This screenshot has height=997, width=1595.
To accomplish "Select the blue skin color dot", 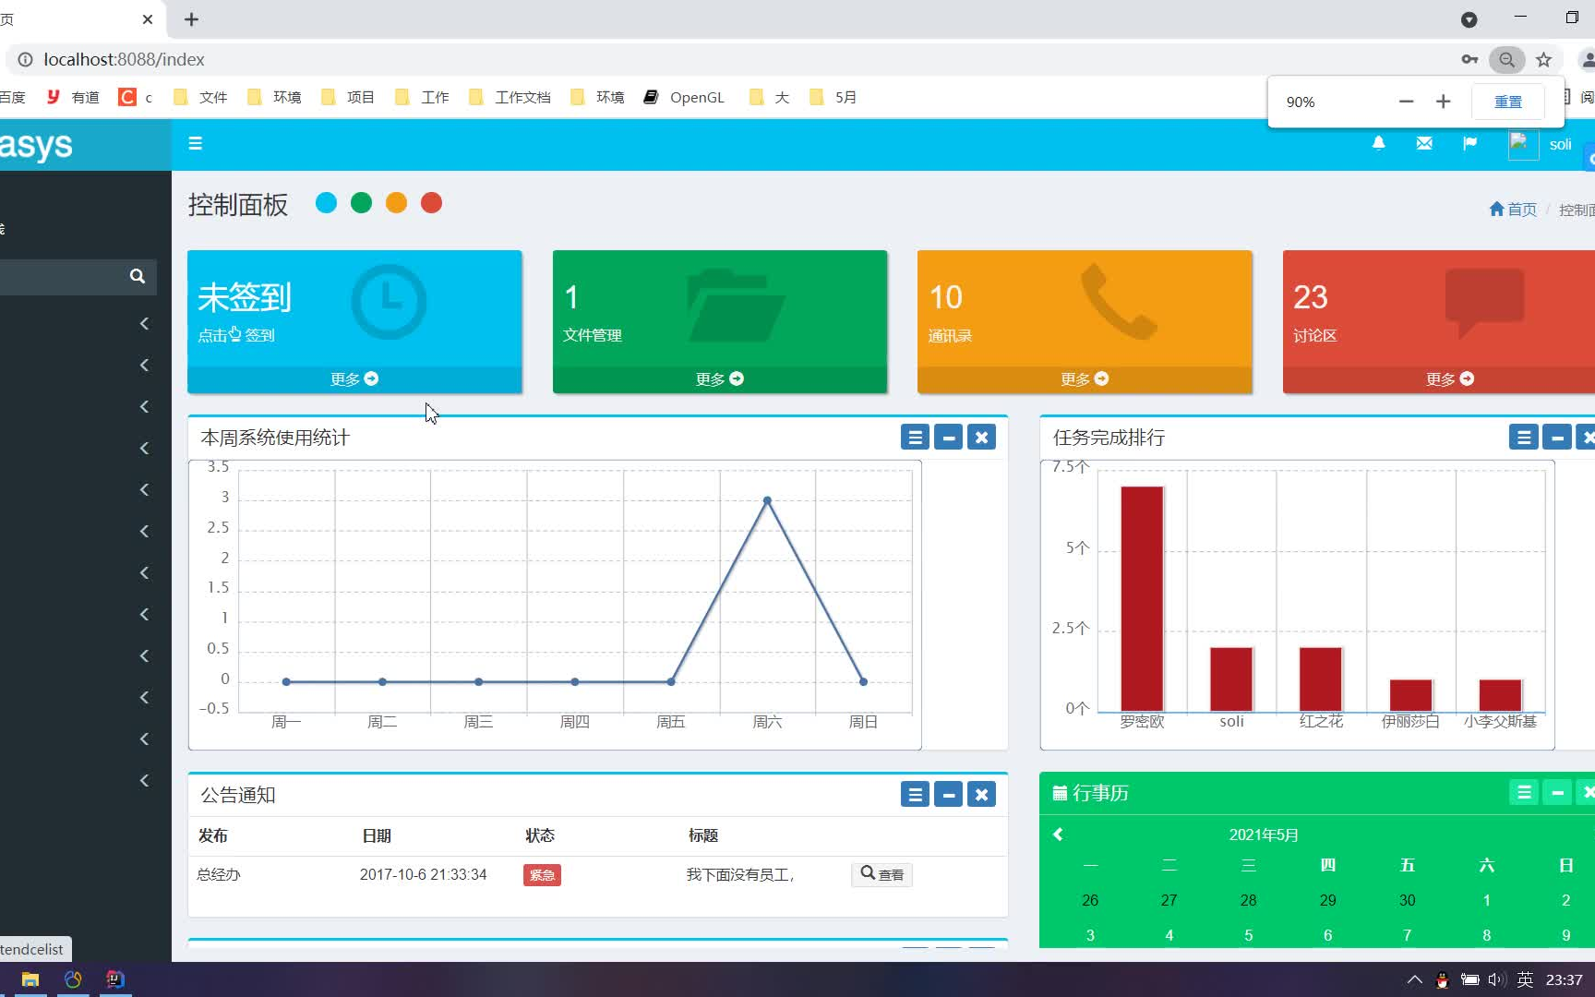I will tap(326, 203).
